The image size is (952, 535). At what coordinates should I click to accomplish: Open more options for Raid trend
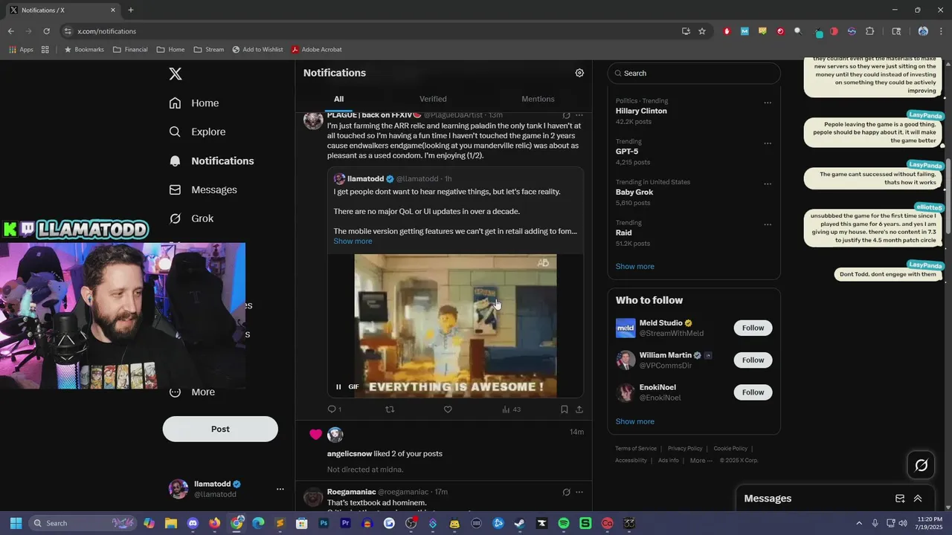point(768,224)
